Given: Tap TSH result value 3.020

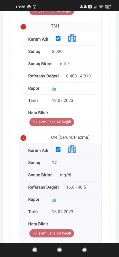Looking at the screenshot, I should pos(57,51).
